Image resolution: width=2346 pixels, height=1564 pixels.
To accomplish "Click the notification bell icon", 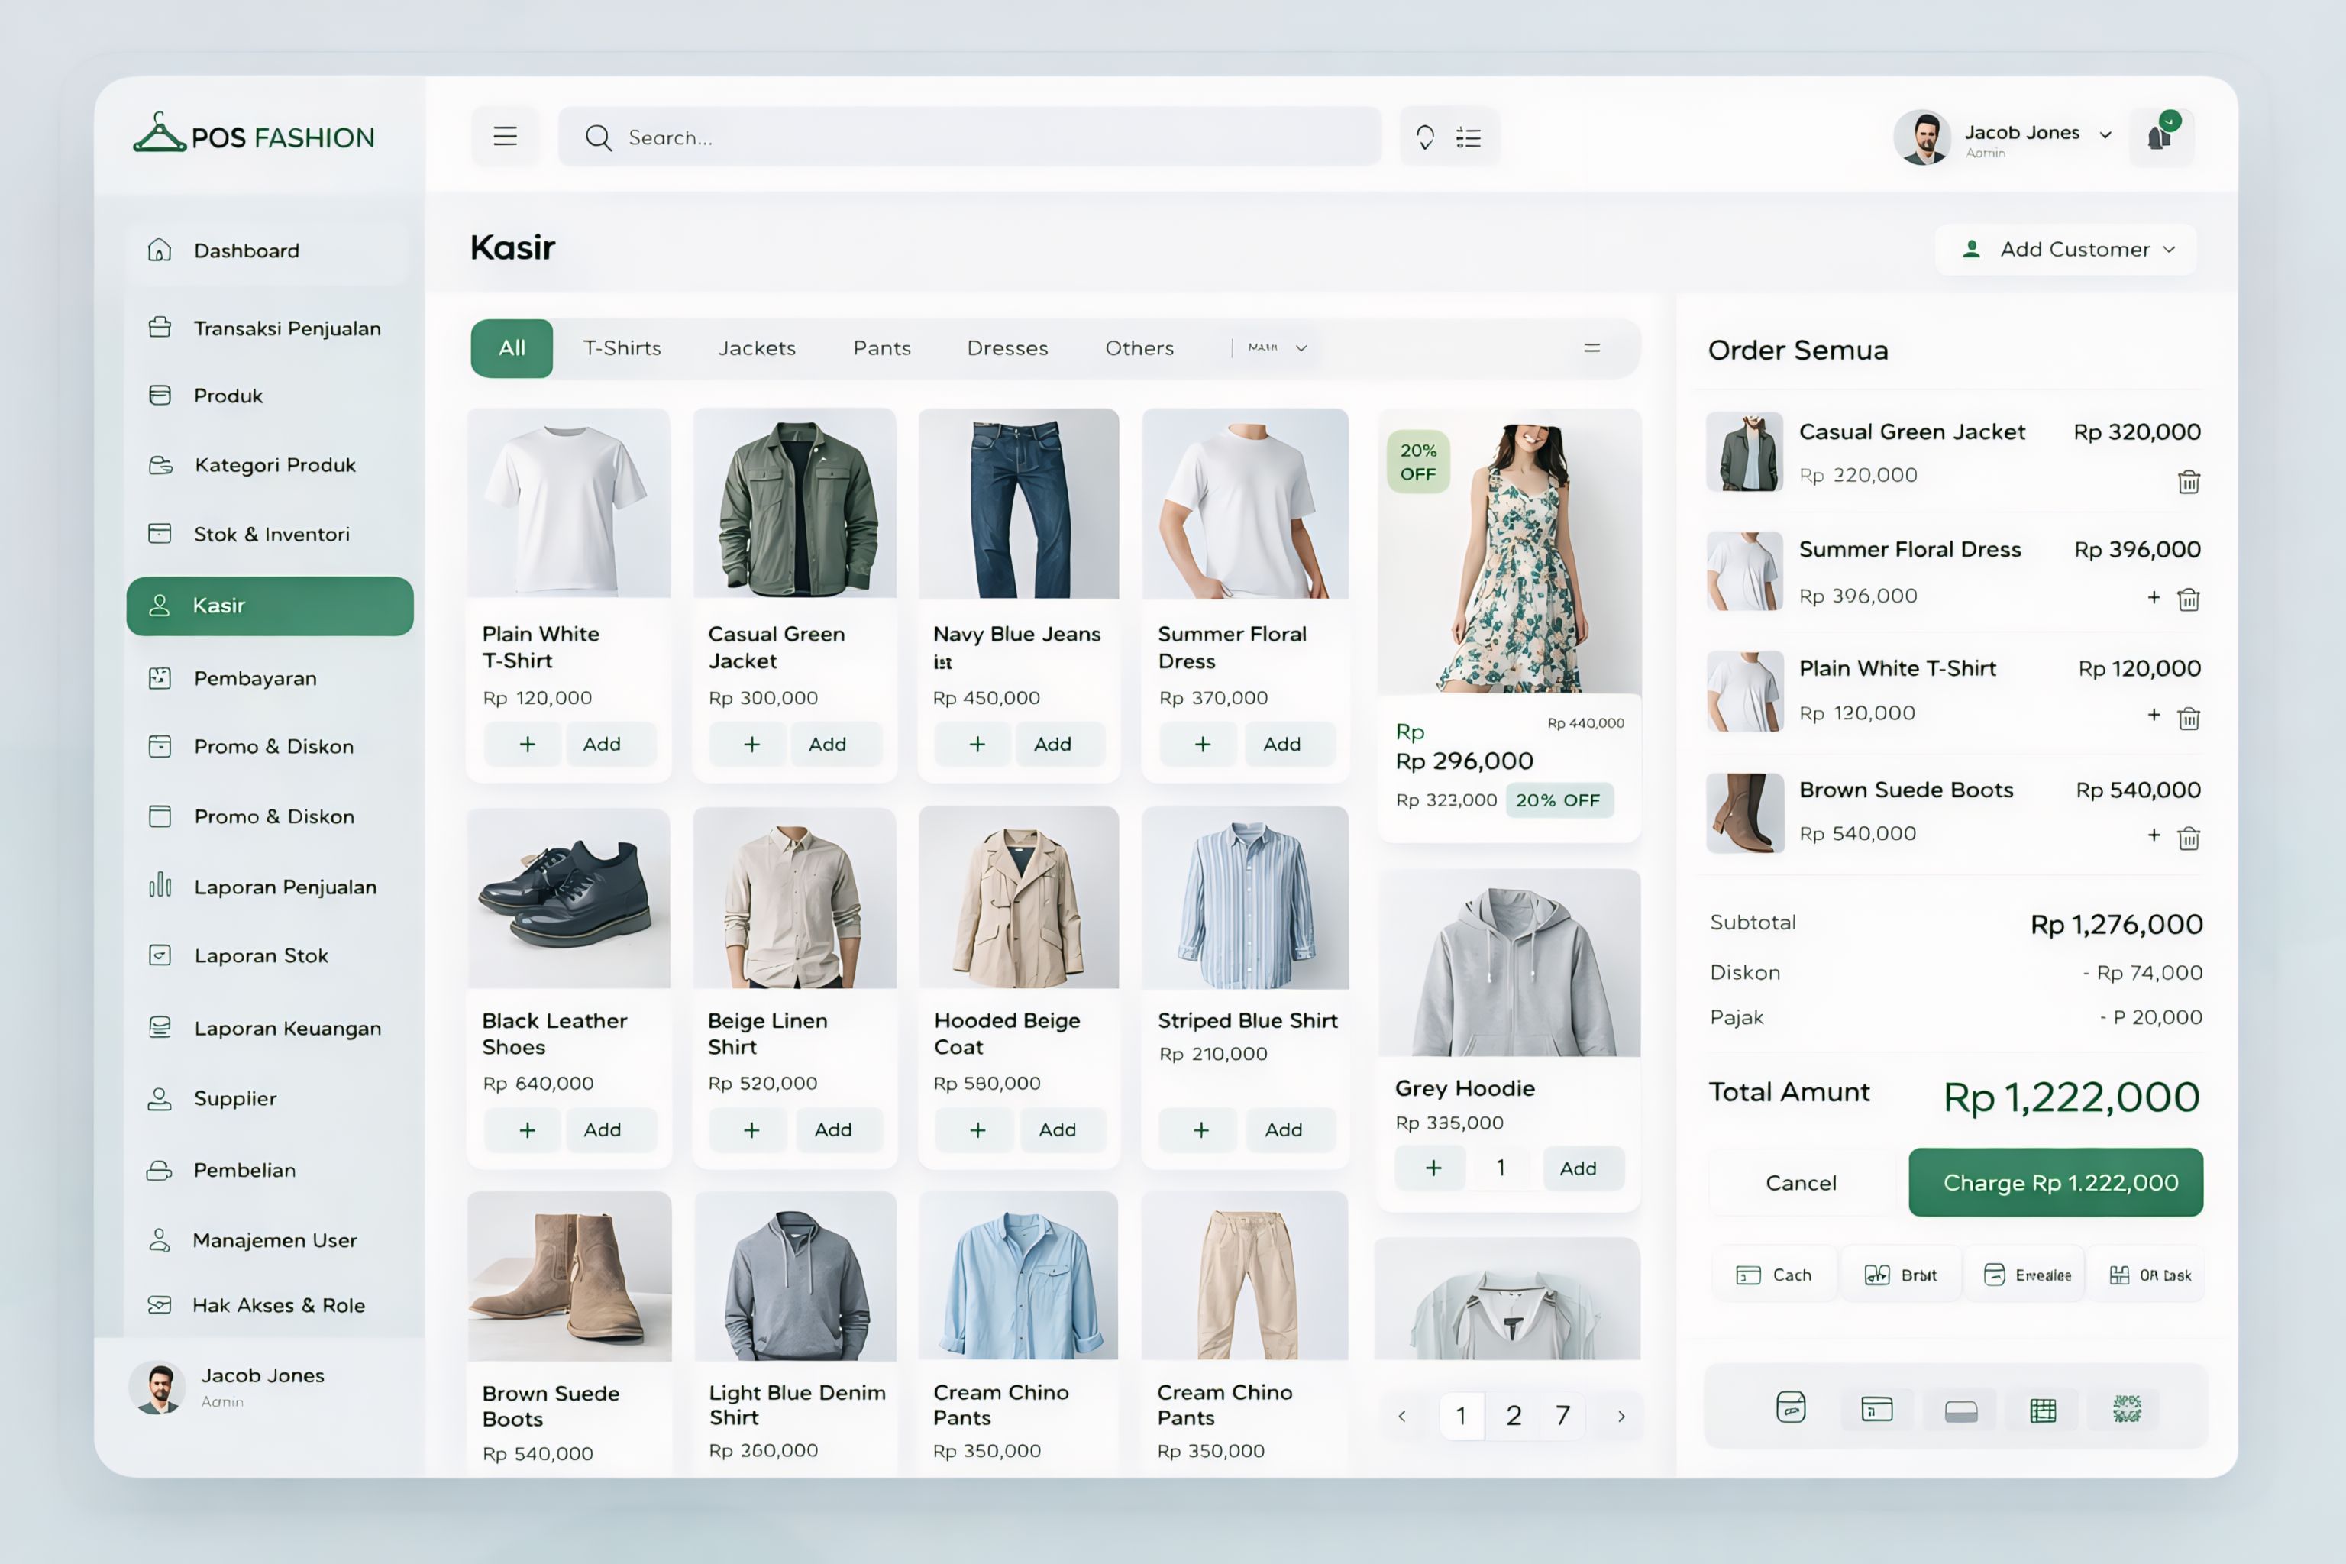I will point(2160,137).
